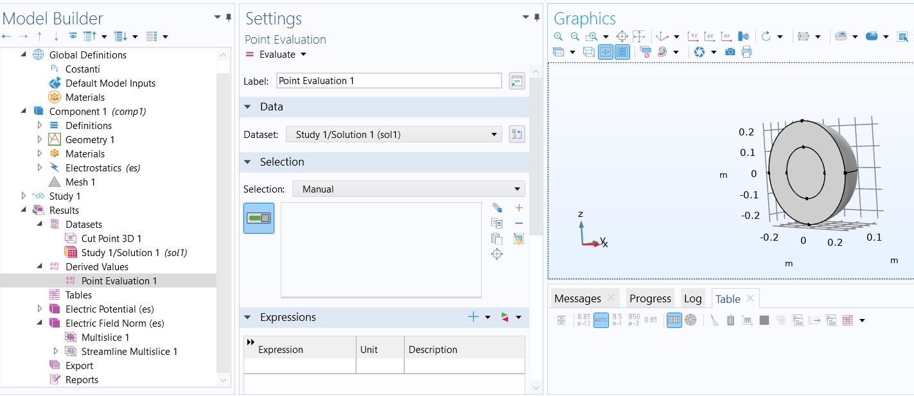Toggle the grid display button in Graphics

click(x=622, y=52)
